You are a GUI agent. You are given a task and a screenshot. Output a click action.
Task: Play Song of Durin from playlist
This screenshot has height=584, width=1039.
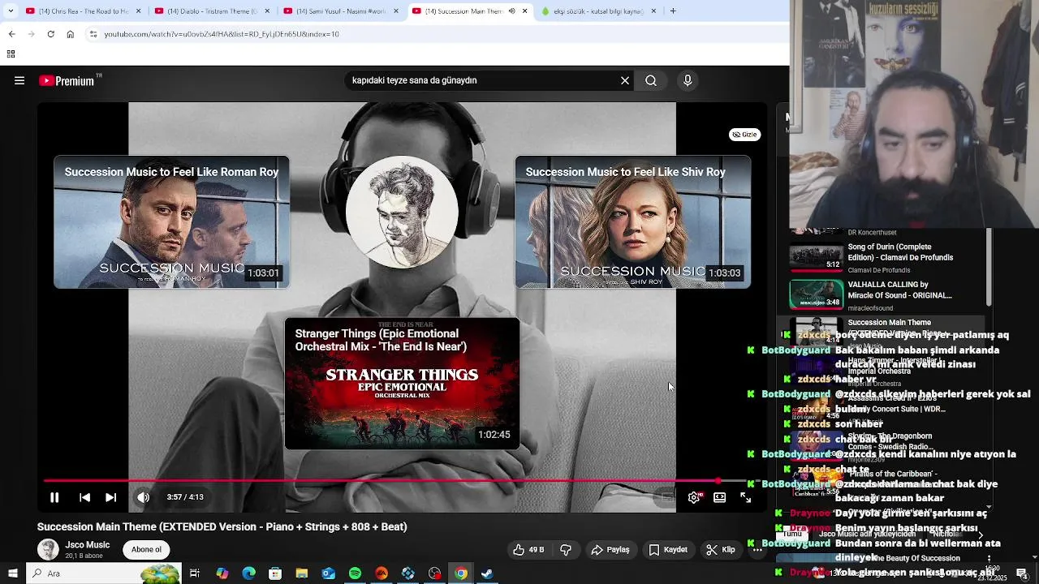click(887, 257)
